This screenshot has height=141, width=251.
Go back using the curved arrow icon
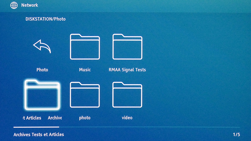point(42,46)
